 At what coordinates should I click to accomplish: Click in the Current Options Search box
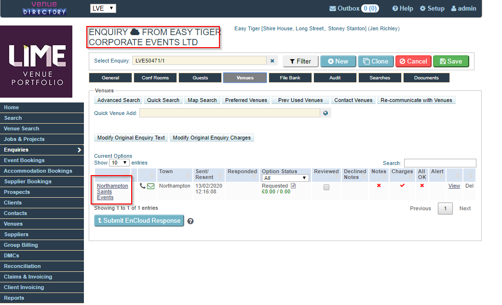pos(440,163)
